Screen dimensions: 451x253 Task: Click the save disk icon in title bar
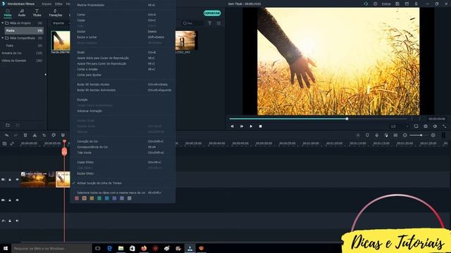[397, 4]
